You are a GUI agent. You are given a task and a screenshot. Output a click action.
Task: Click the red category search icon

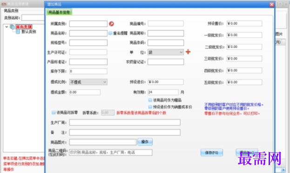point(111,24)
